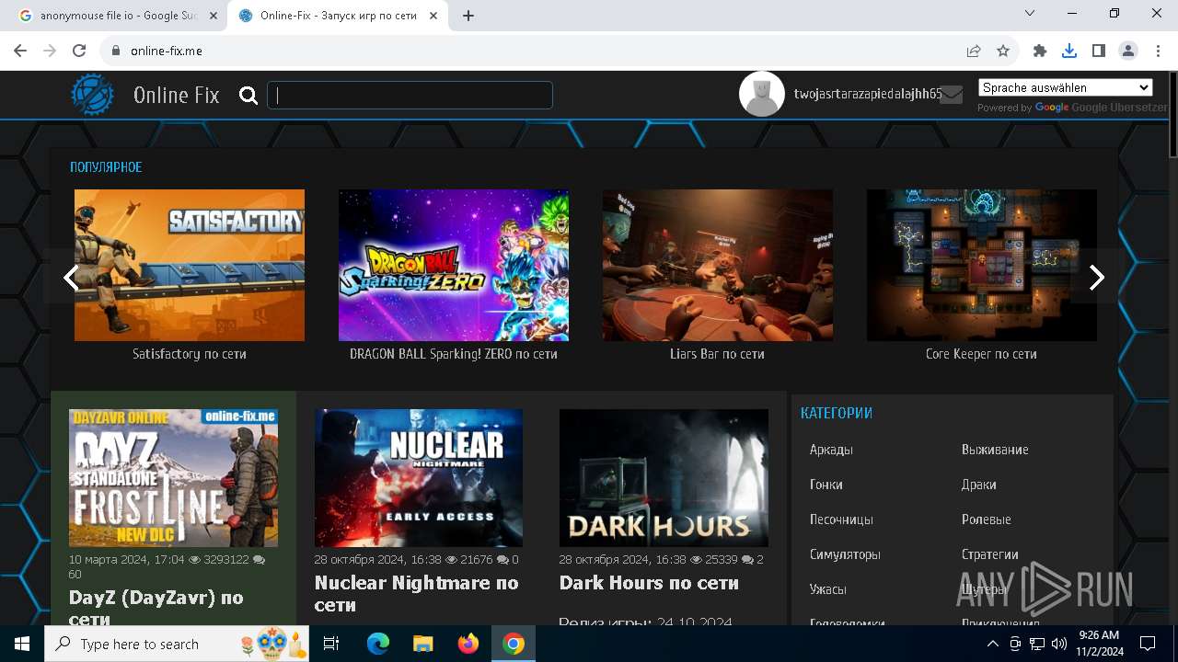The width and height of the screenshot is (1178, 662).
Task: Open the Windows Start menu
Action: (22, 644)
